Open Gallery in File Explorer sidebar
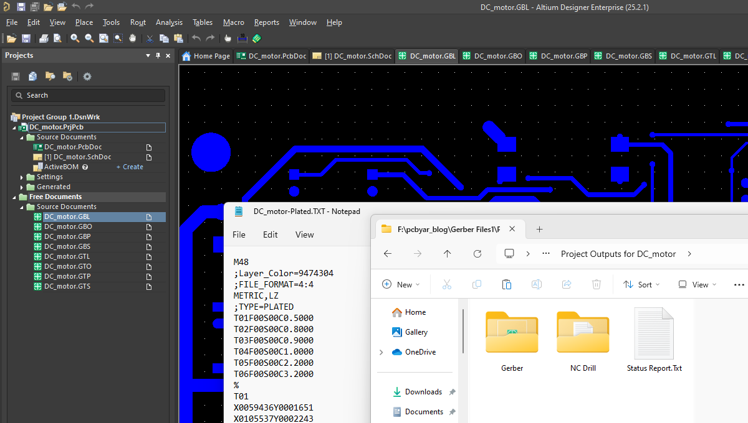748x423 pixels. [410, 332]
